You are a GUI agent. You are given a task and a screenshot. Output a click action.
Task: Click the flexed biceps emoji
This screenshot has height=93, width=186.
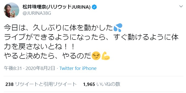pos(106,56)
